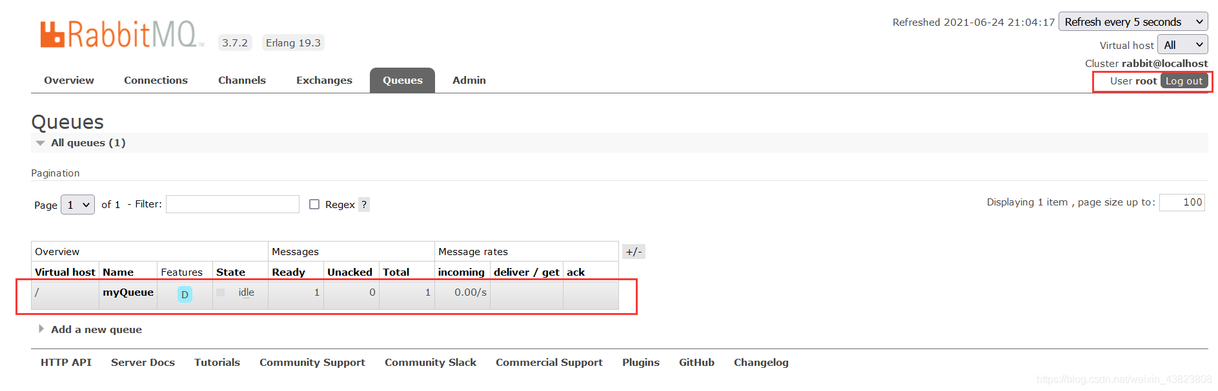This screenshot has height=391, width=1218.
Task: Click into the queue Filter text field
Action: [x=232, y=204]
